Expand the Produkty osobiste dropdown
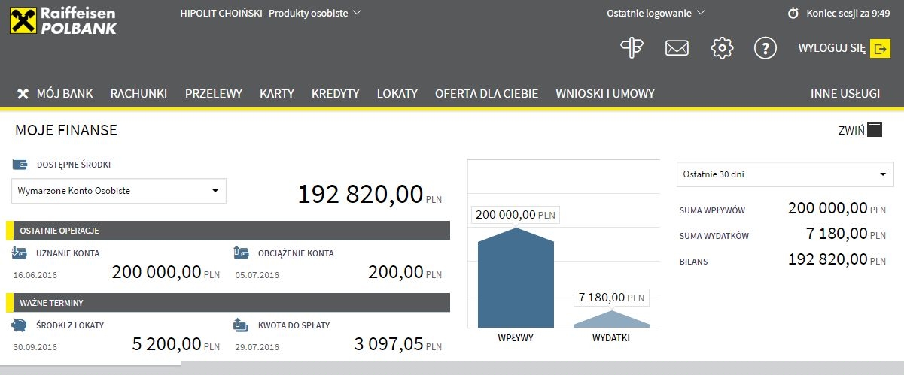904x375 pixels. tap(315, 13)
